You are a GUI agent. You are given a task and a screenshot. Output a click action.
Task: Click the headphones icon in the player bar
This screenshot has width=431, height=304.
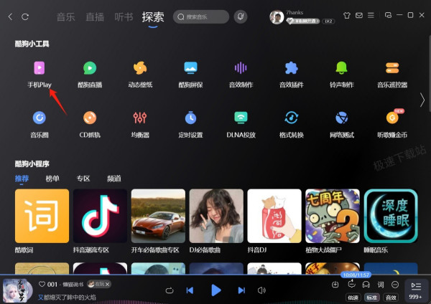coord(366,285)
